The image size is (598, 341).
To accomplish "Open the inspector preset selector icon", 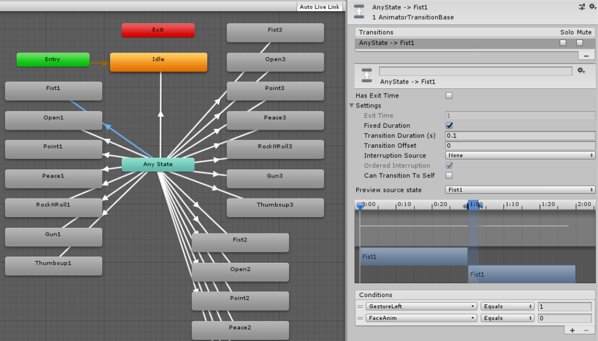I will pos(582,7).
